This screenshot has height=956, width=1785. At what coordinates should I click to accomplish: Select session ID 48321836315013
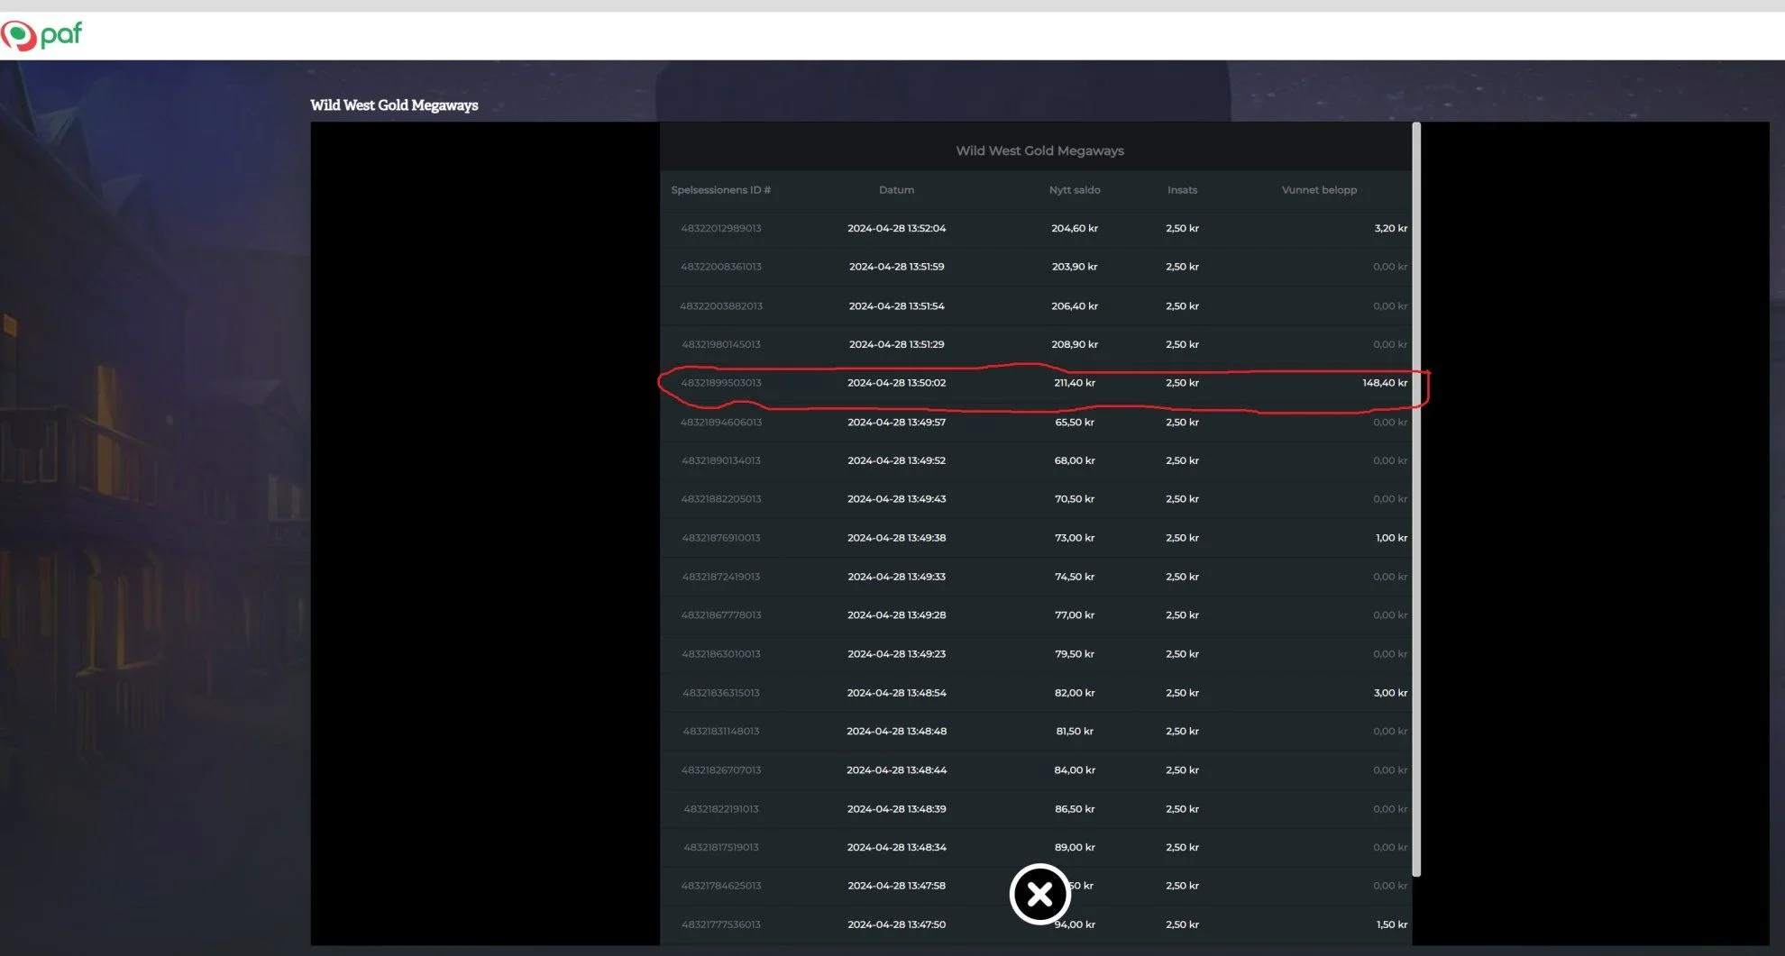(x=721, y=693)
